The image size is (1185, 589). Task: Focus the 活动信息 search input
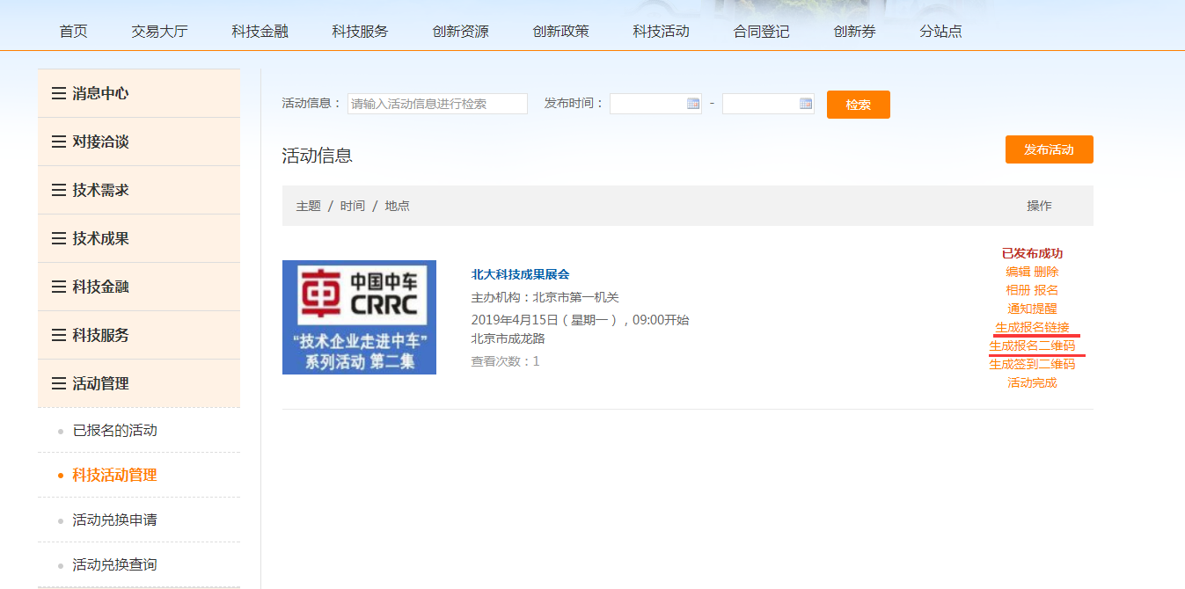click(x=437, y=104)
